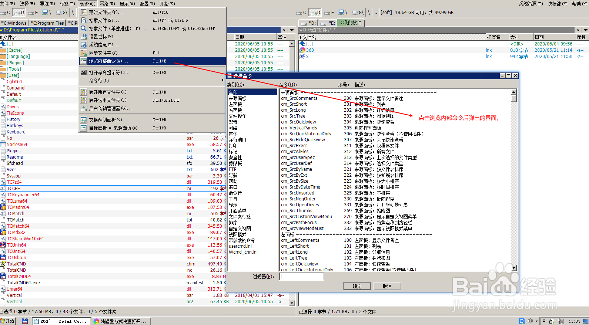
Task: Click the xl shortcut icon in right panel
Action: coord(302,57)
